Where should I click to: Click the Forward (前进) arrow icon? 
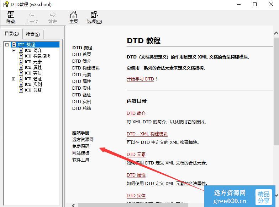53,15
